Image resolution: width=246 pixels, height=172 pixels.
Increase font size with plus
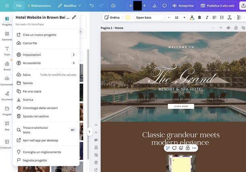point(184,18)
